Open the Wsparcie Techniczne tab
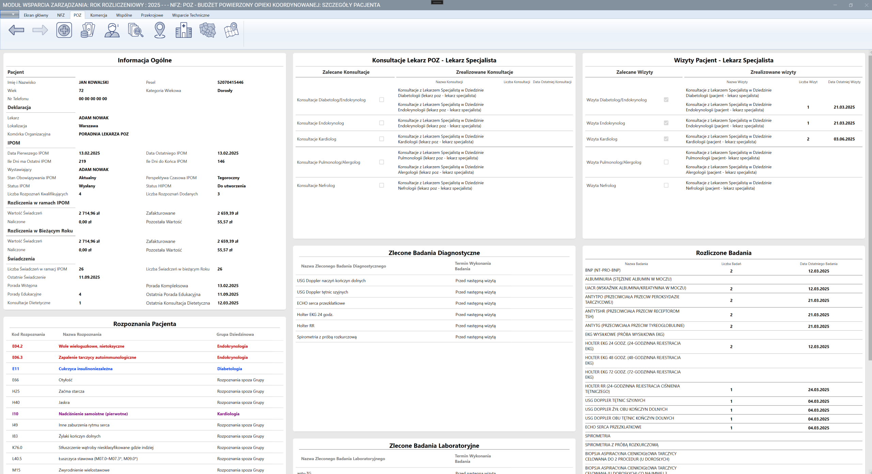 coord(191,15)
